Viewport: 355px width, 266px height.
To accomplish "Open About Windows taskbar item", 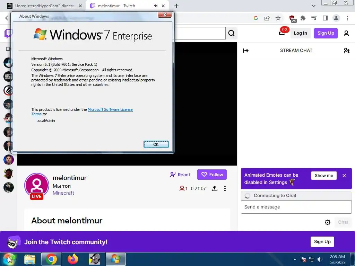I will coord(116,259).
